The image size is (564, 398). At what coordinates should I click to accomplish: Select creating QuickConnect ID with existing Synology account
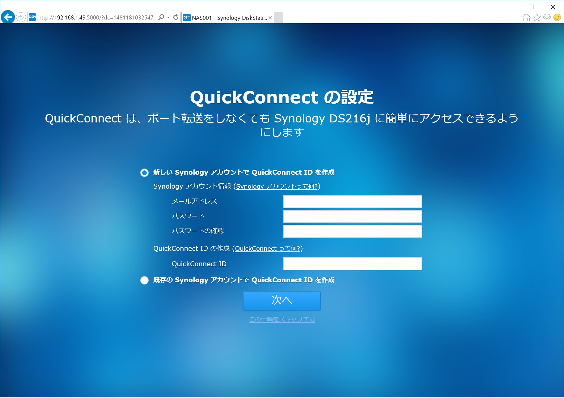coord(144,280)
